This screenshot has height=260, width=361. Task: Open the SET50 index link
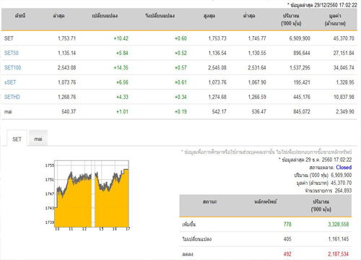coord(12,53)
